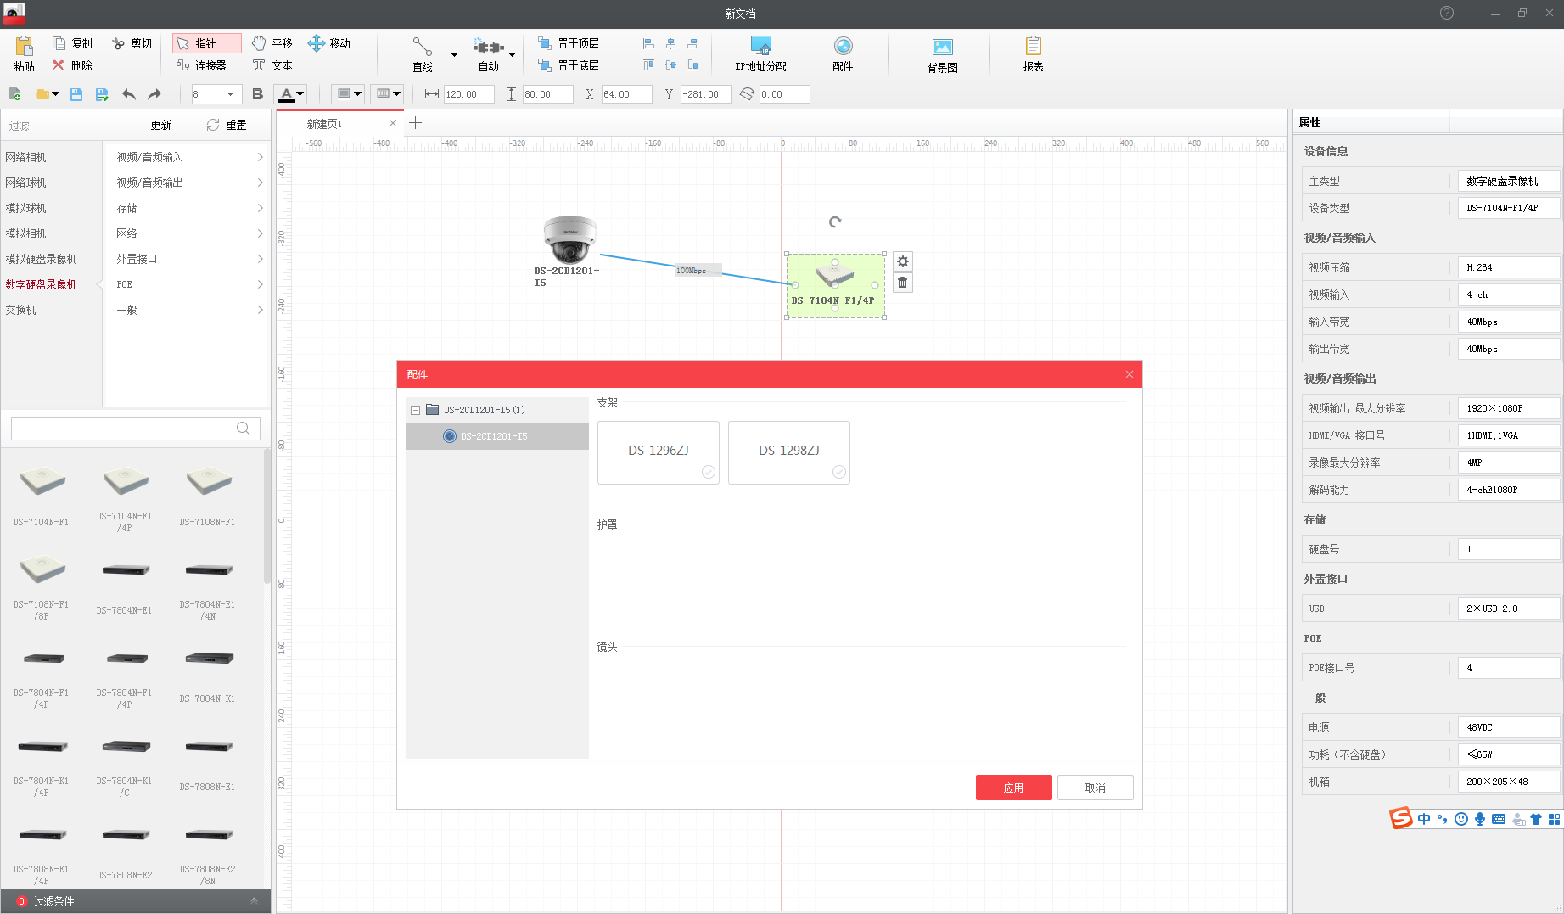Click the New document icon
1564x914 pixels.
(14, 94)
